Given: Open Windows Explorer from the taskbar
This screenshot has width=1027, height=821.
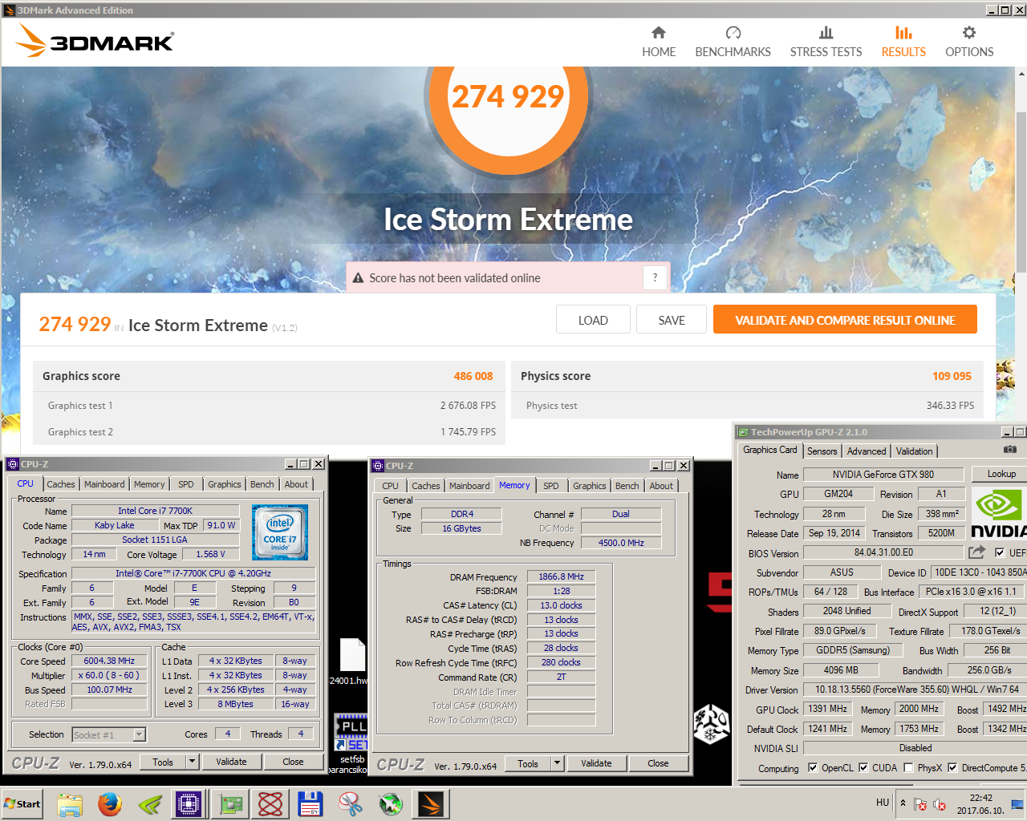Looking at the screenshot, I should (x=70, y=803).
